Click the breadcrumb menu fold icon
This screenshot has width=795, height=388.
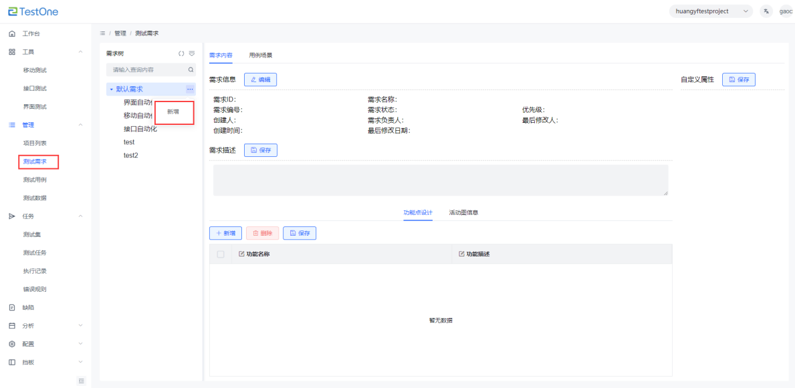[x=102, y=33]
